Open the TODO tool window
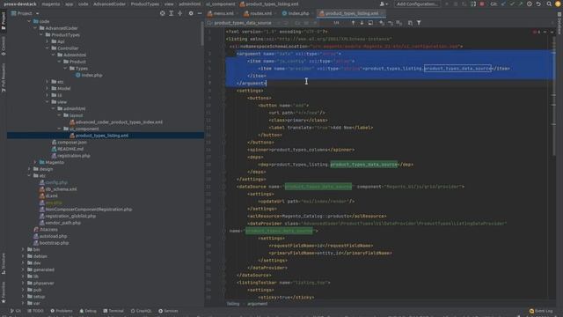 pos(35,311)
